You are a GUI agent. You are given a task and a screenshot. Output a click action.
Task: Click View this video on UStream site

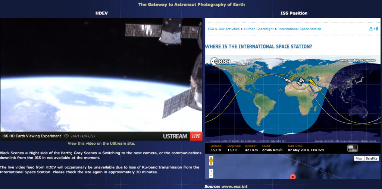tap(101, 143)
